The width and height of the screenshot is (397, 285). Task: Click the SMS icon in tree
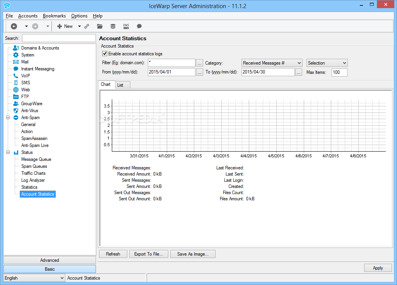pos(16,83)
